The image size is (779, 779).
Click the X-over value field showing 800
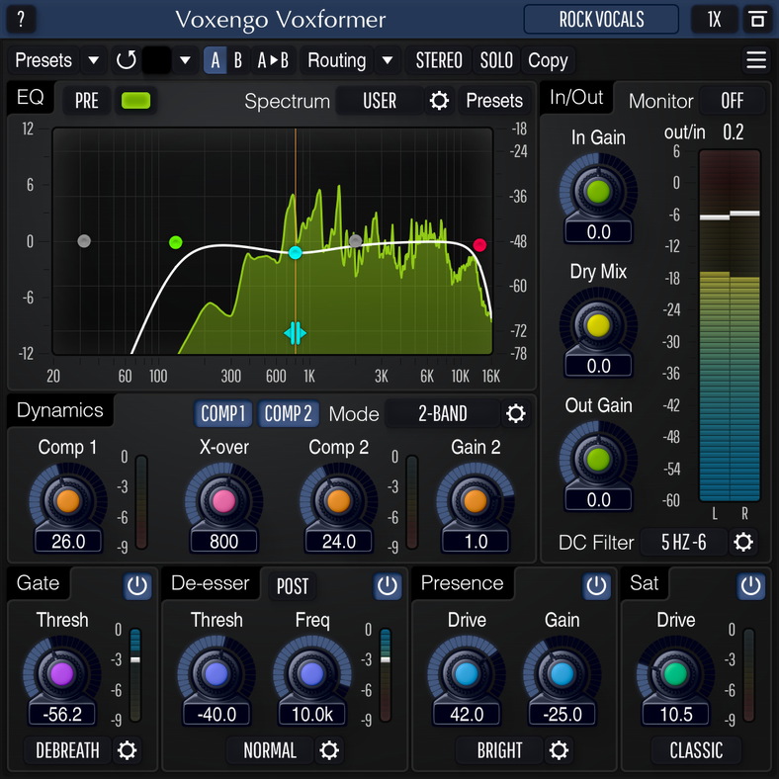(x=223, y=541)
